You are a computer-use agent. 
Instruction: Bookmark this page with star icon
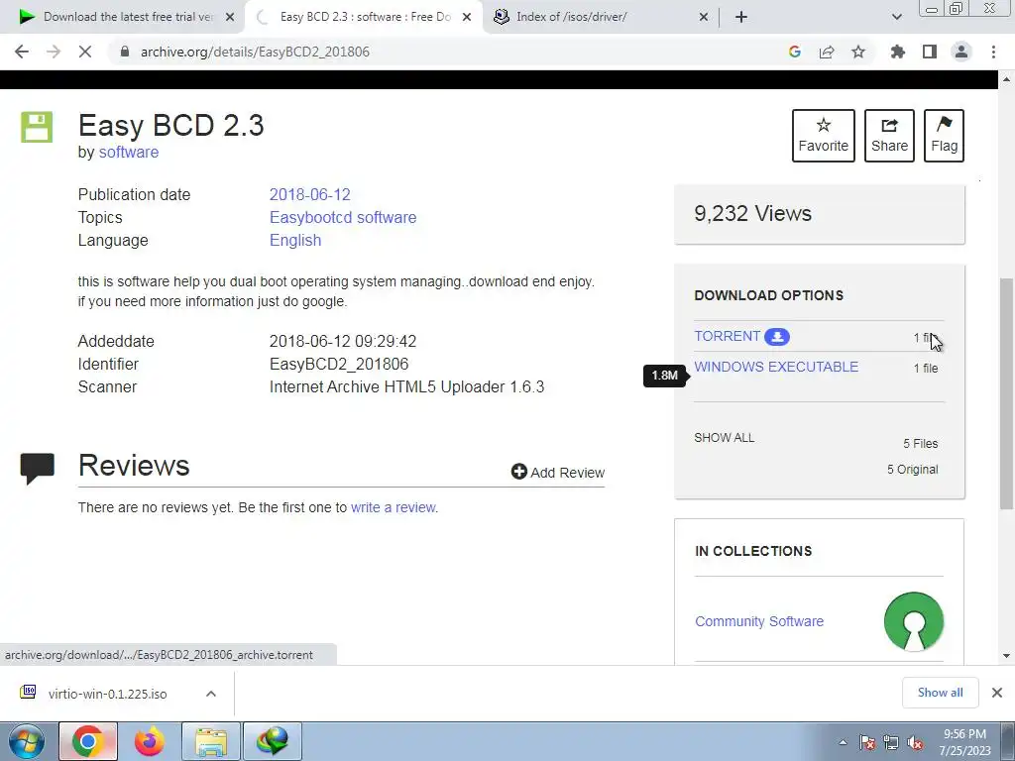(x=858, y=52)
